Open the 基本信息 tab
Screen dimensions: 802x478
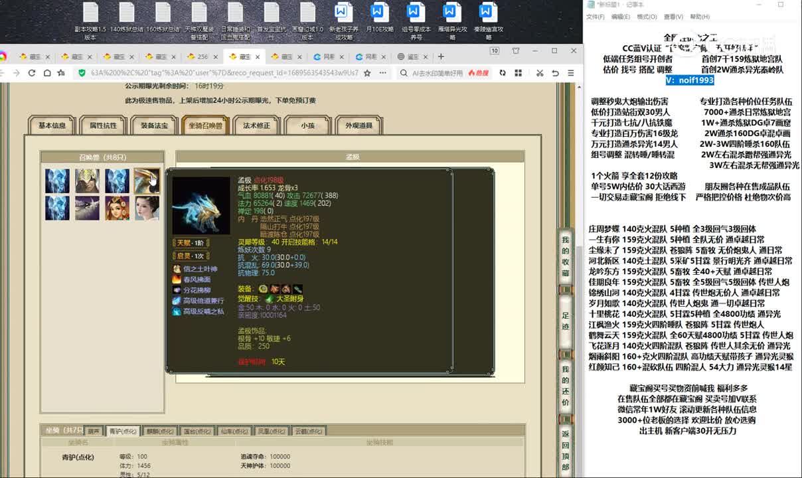pos(52,125)
